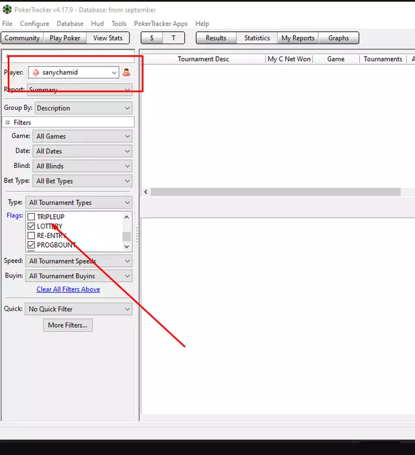
Task: Open the Date filter dropdown
Action: (82, 151)
